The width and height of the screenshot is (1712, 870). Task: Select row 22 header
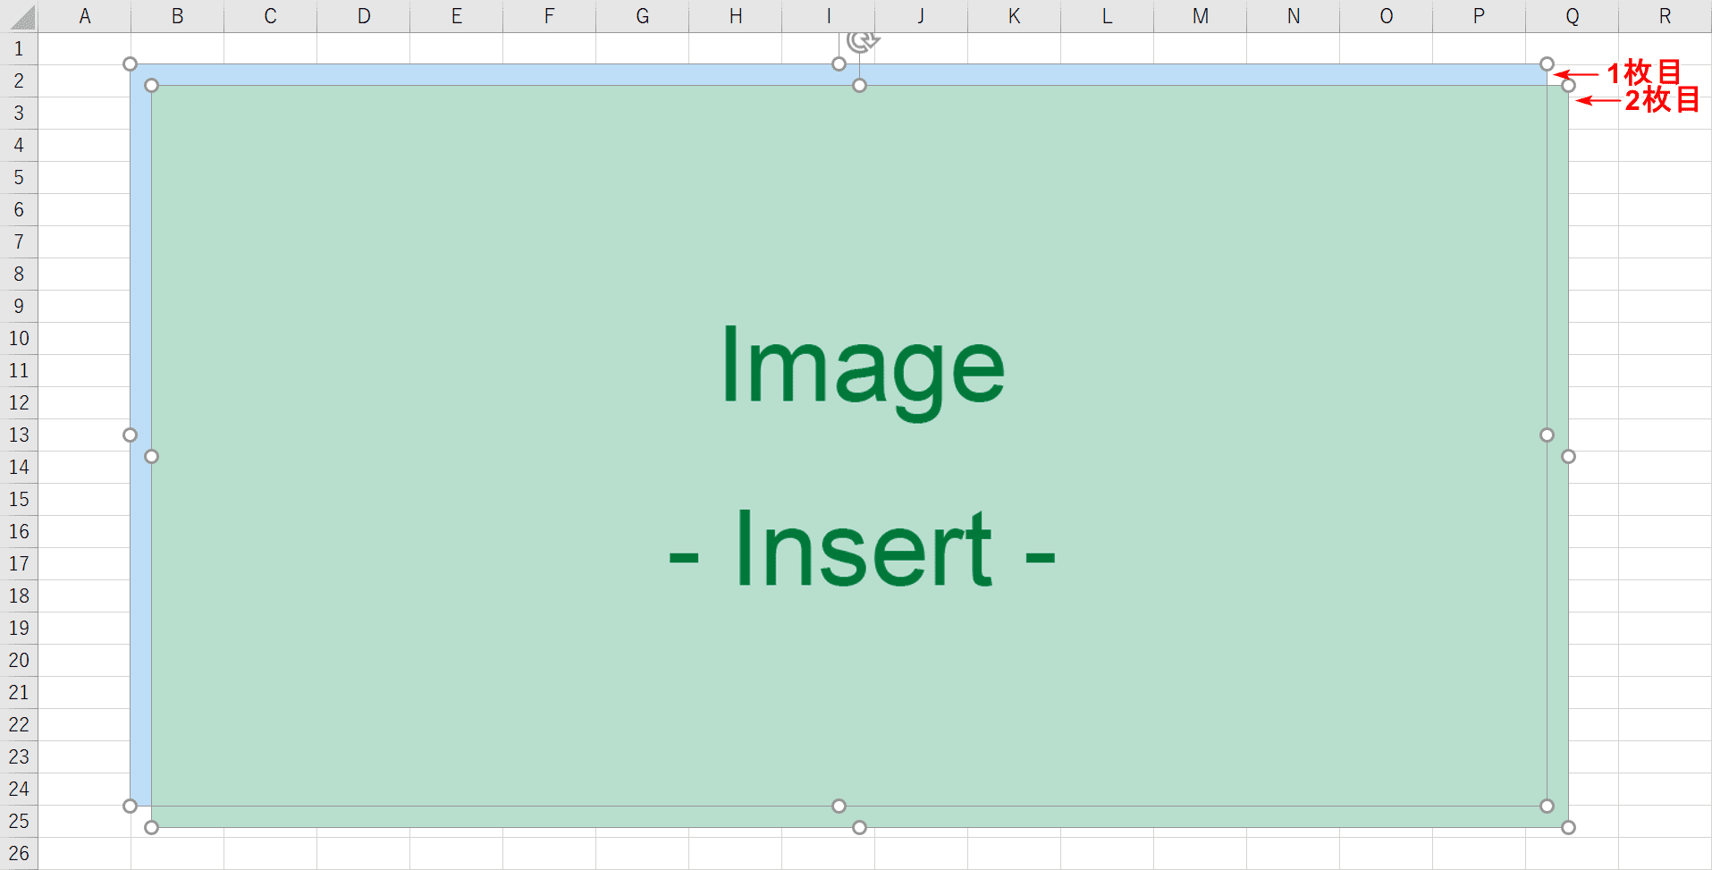19,724
